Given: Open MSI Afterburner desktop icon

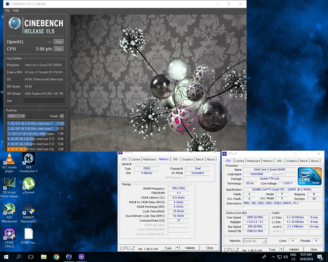Looking at the screenshot, I should click(x=9, y=213).
